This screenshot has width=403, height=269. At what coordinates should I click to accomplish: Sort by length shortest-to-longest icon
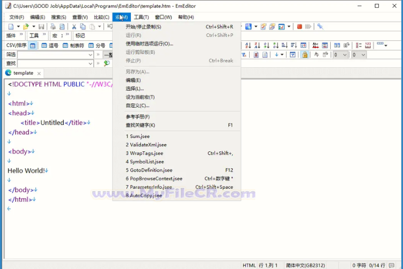click(284, 45)
